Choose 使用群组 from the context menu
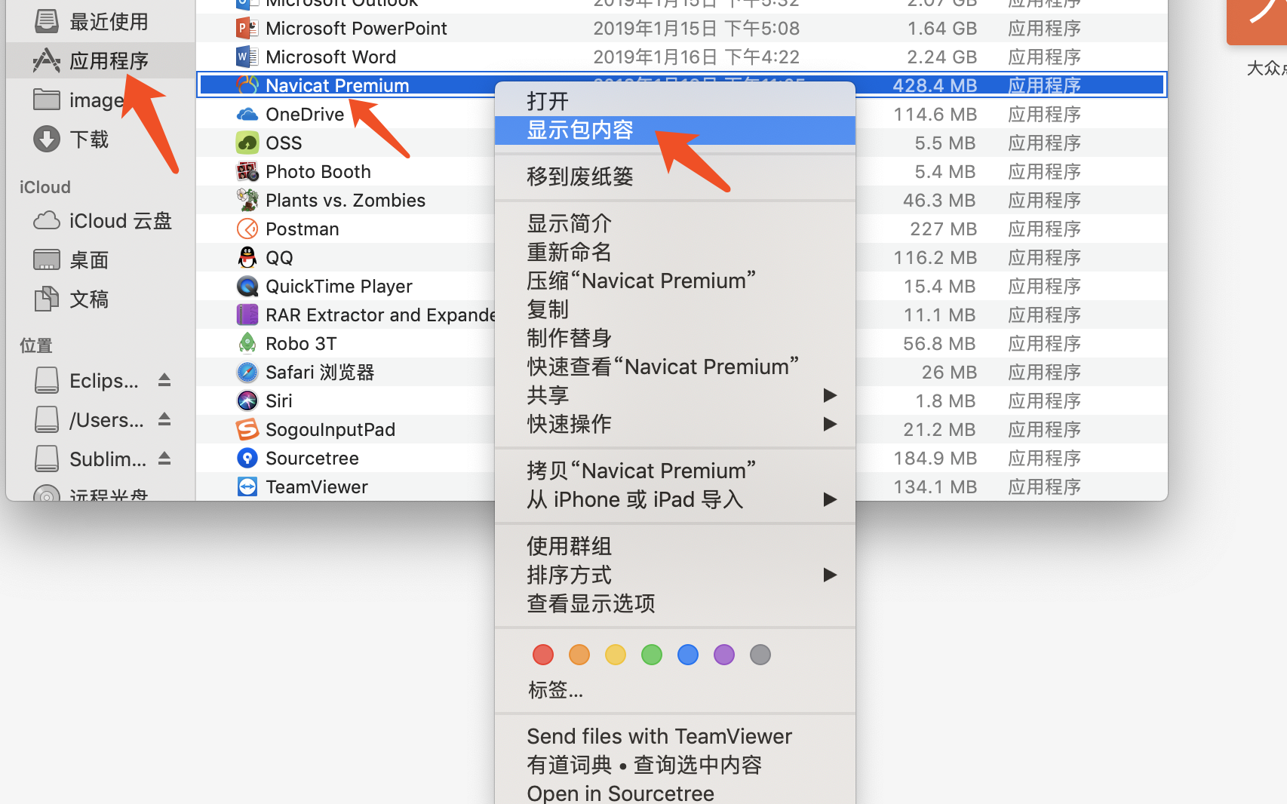 [675, 546]
